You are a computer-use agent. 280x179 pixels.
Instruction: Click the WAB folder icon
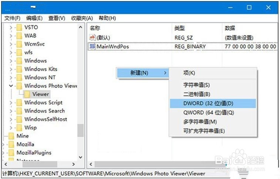tap(19, 36)
